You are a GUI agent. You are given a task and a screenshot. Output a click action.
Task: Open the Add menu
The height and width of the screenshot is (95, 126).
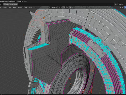[10, 7]
